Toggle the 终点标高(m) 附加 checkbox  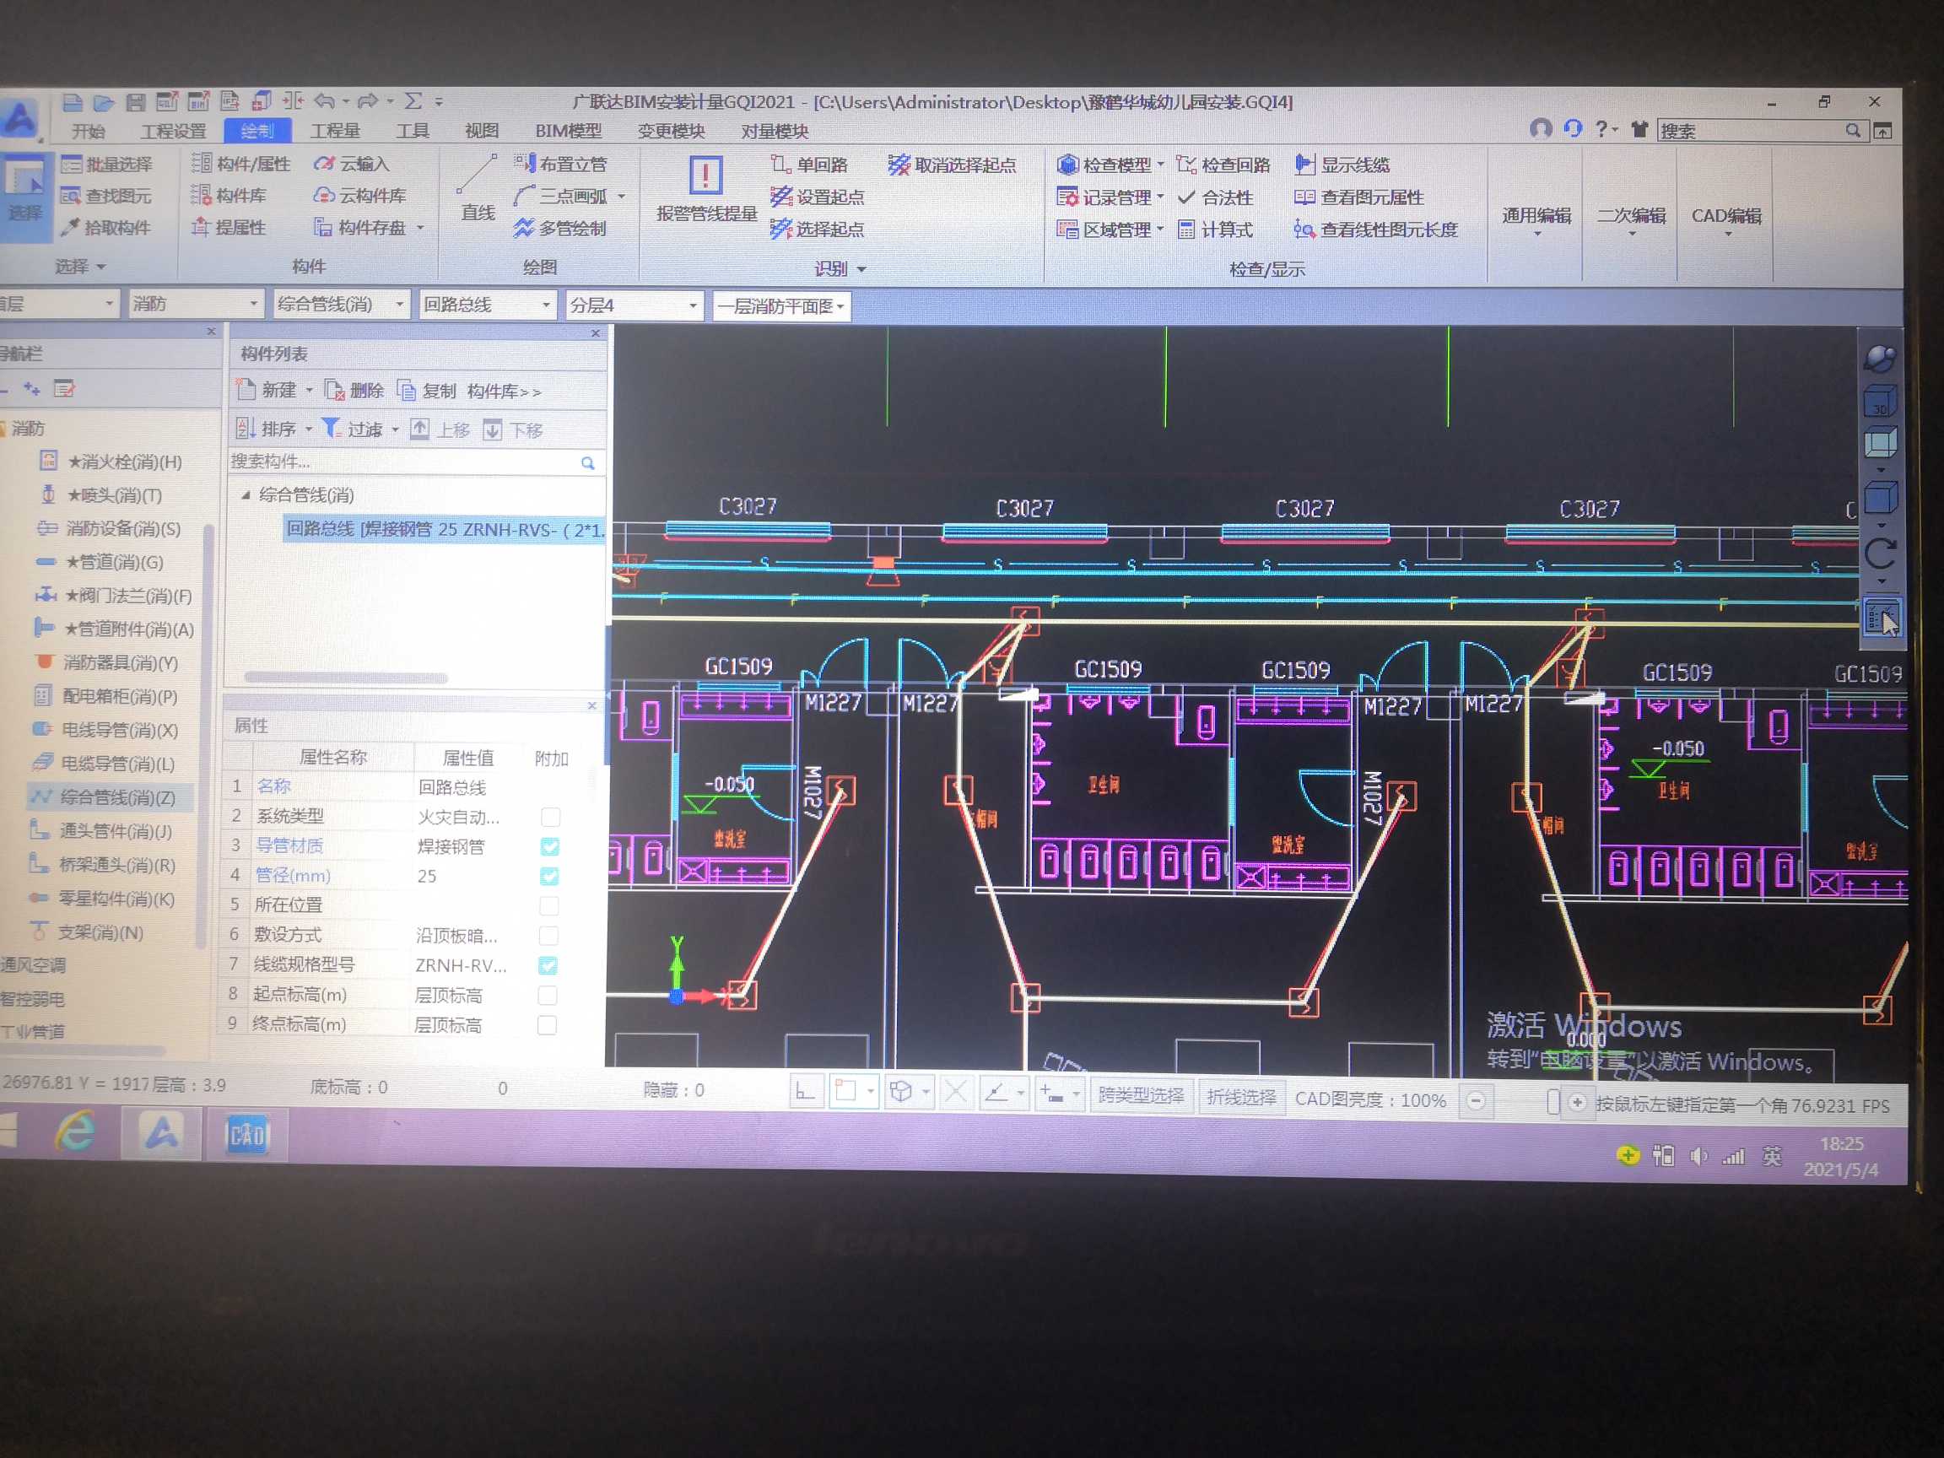coord(547,1024)
